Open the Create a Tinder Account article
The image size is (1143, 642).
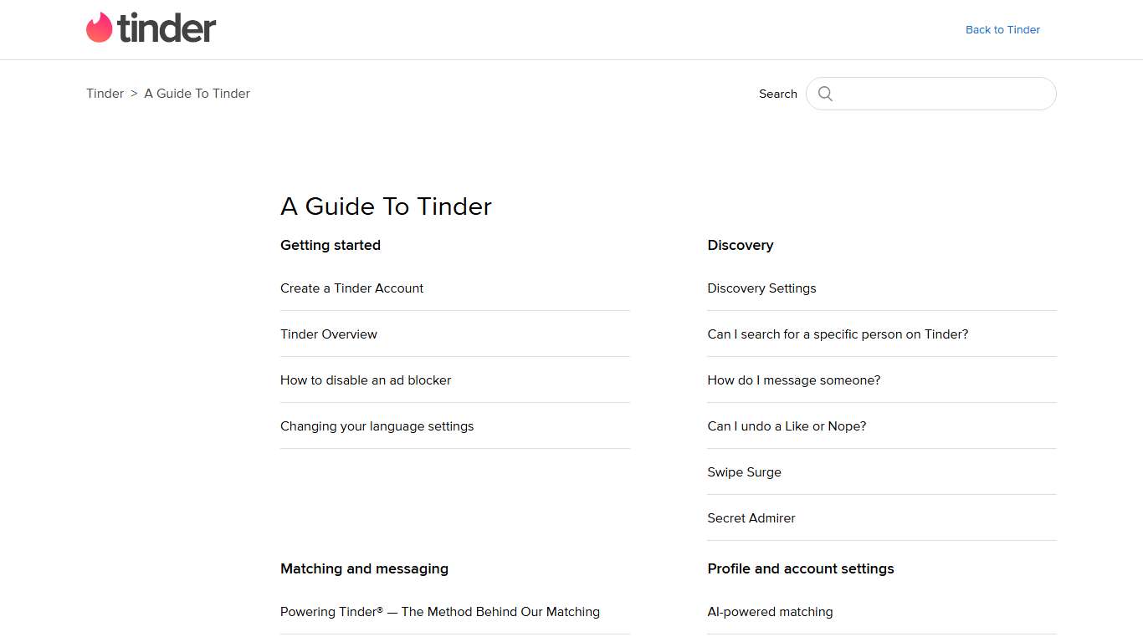point(351,288)
